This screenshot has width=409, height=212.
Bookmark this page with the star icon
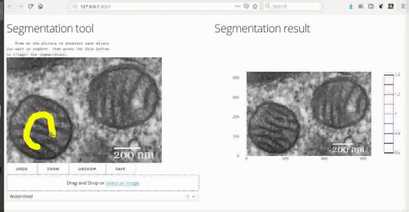pyautogui.click(x=255, y=6)
